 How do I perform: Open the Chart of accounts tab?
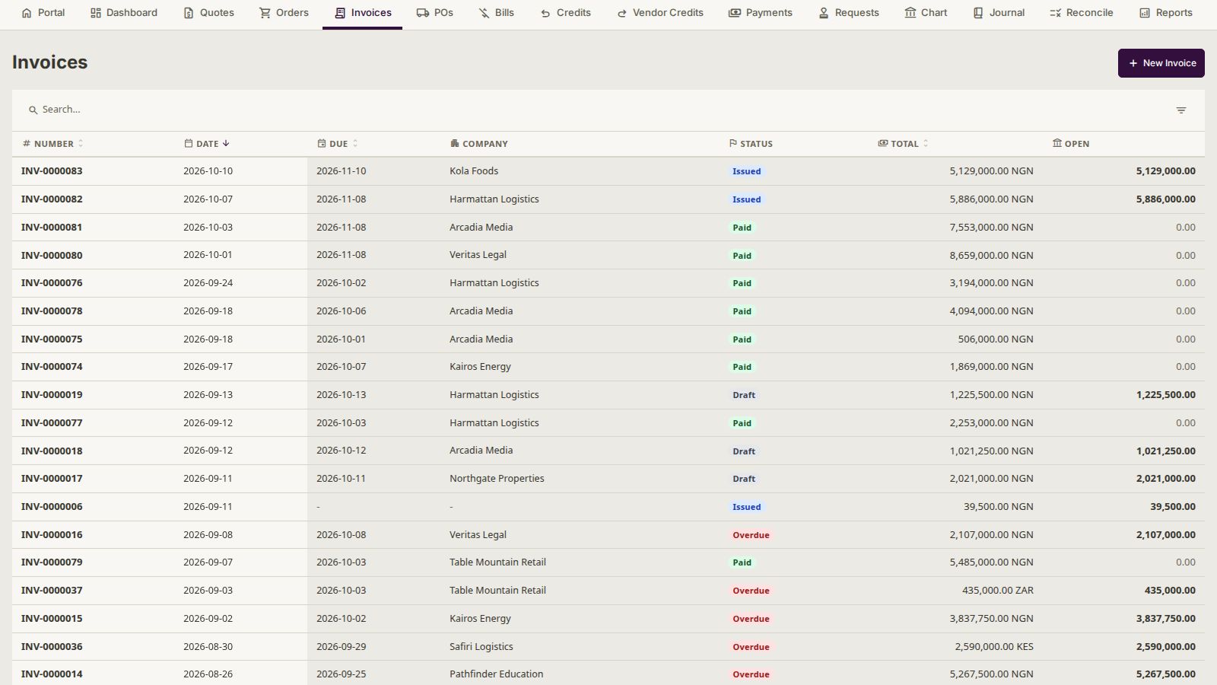pyautogui.click(x=926, y=13)
